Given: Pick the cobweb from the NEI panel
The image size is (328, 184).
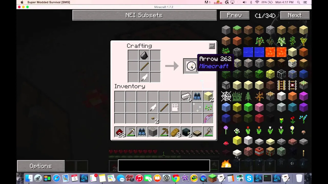Looking at the screenshot, I should pos(226,96).
